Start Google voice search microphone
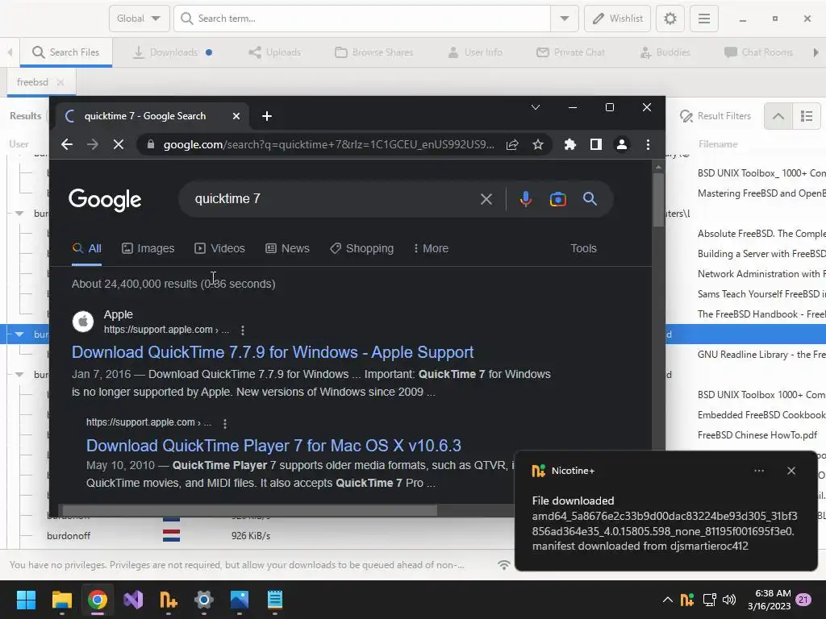 [525, 199]
